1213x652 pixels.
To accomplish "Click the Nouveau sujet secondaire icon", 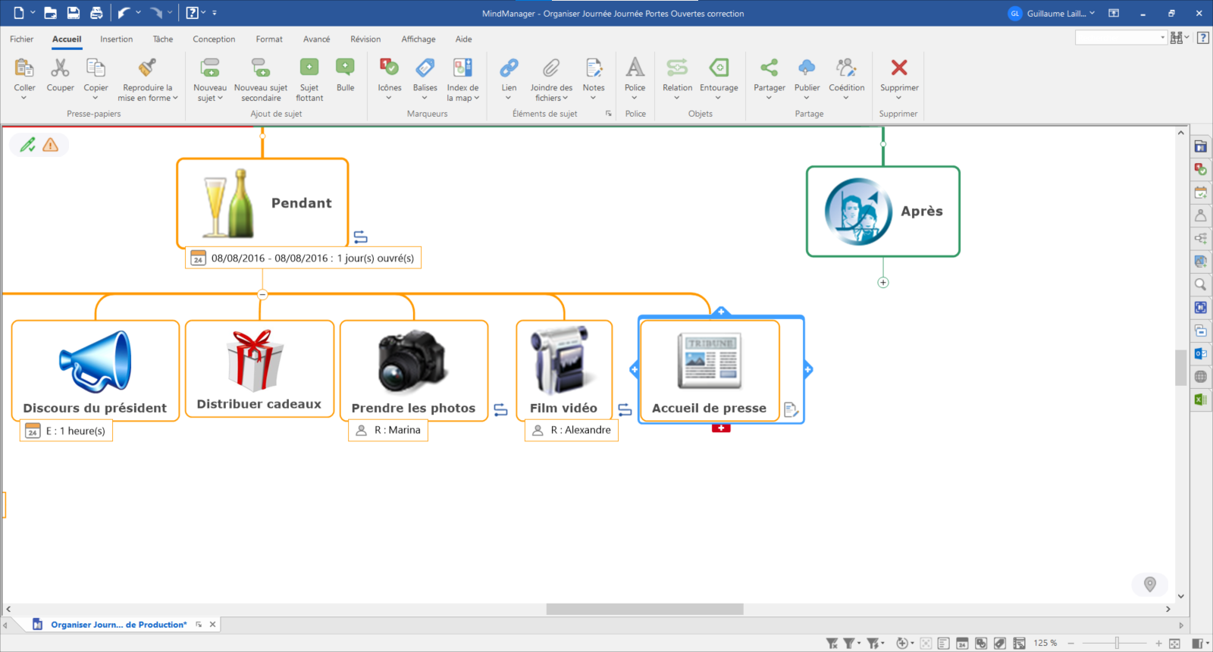I will point(260,69).
